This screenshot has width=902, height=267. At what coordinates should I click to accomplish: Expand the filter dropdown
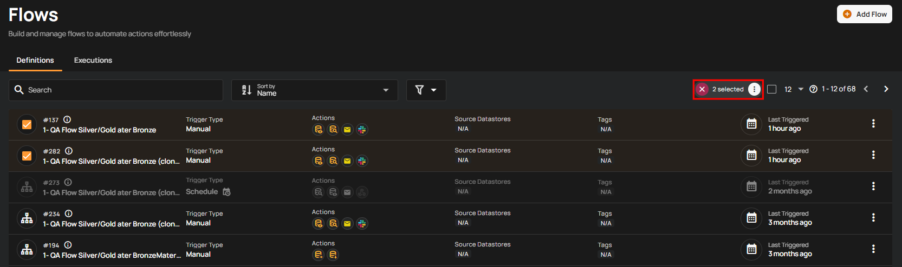(x=426, y=90)
